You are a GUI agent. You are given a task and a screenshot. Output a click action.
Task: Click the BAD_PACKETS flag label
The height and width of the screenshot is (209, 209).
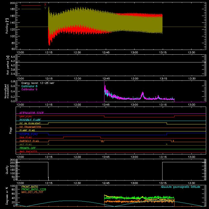tap(28, 152)
